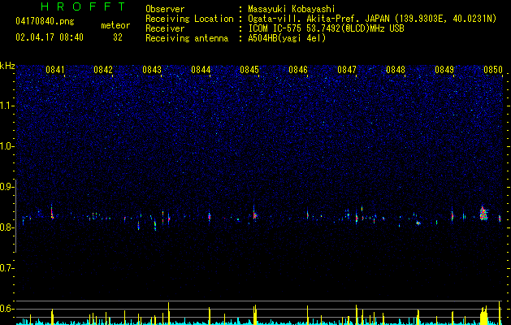The height and width of the screenshot is (325, 511).
Task: Click the 1.0 kHz axis label
Action: (6, 146)
